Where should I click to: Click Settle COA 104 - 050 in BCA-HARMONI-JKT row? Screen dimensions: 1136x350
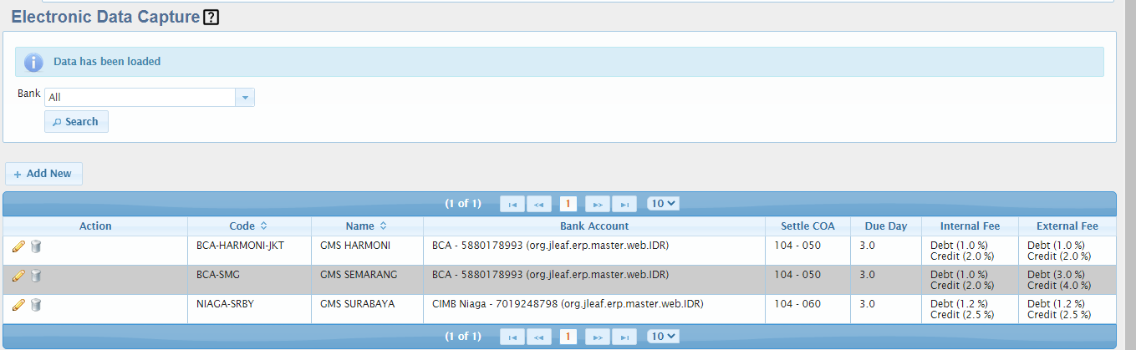[808, 251]
